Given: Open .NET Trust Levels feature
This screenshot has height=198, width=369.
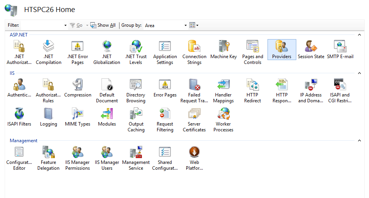Looking at the screenshot, I should (136, 52).
